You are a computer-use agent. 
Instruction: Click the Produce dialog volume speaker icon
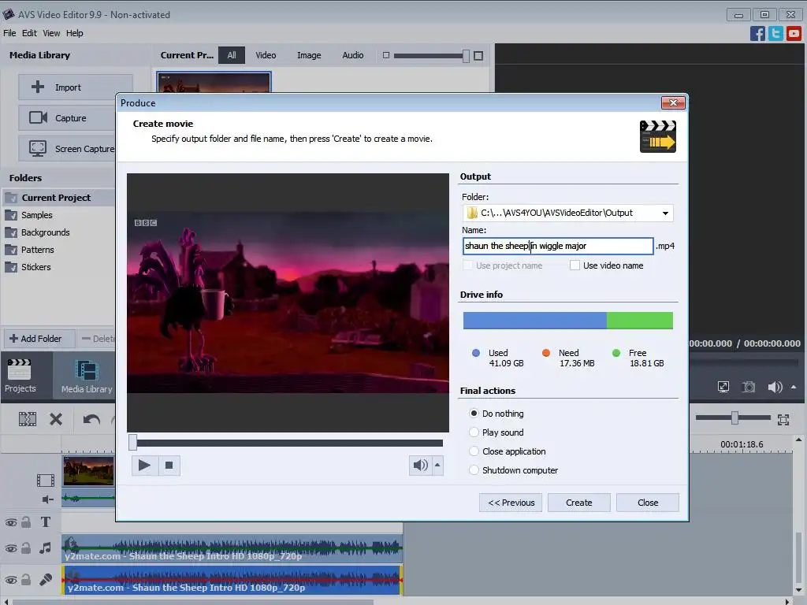pyautogui.click(x=420, y=465)
